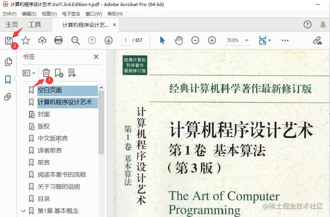
Task: Open the 电子签名 menu
Action: (71, 14)
